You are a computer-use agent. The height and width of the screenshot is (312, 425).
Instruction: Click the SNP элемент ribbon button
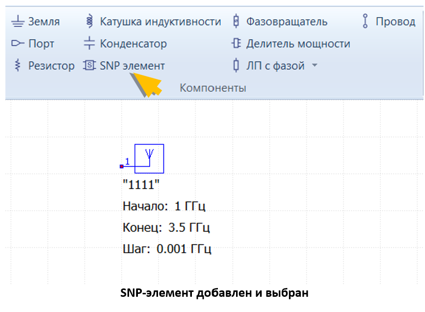click(124, 66)
